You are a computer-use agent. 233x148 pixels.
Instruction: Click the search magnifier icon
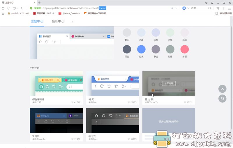(209, 8)
